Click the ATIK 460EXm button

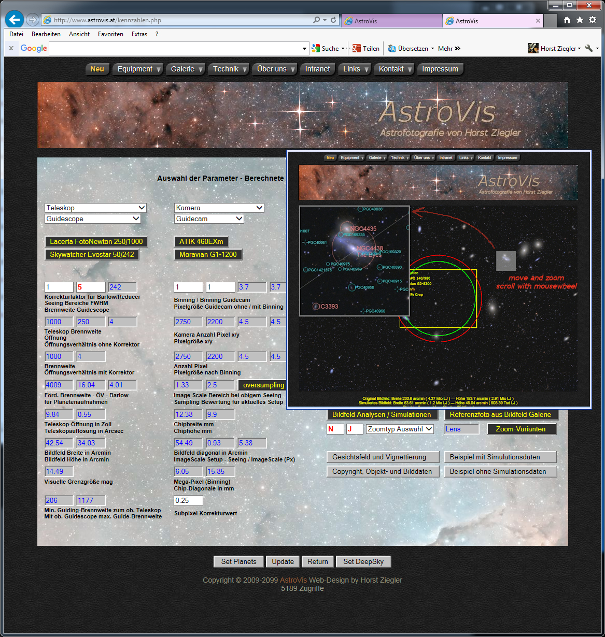[x=201, y=241]
